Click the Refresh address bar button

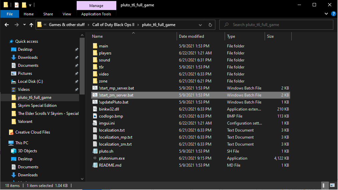point(210,25)
